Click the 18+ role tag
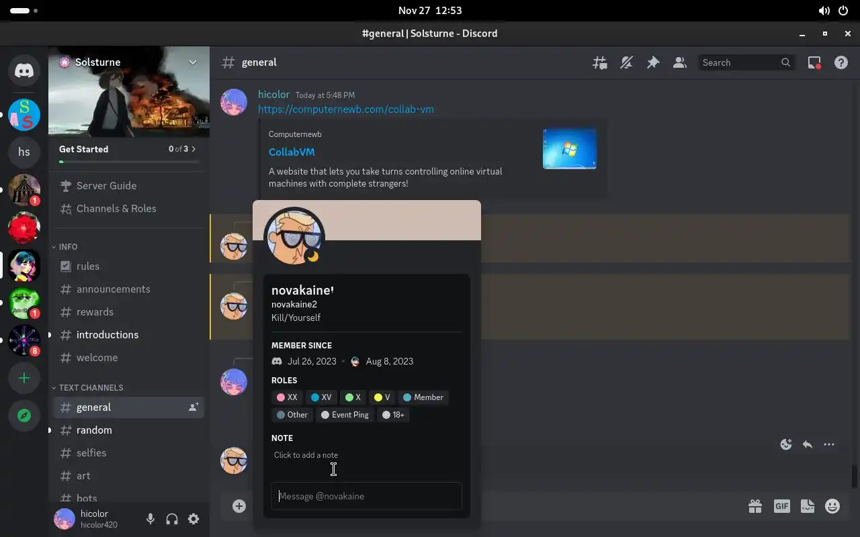The width and height of the screenshot is (860, 537). (394, 415)
